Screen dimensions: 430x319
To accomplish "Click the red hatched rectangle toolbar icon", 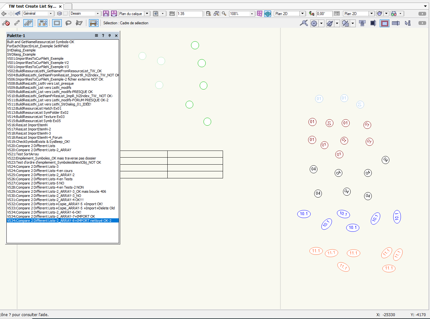I will coord(384,23).
